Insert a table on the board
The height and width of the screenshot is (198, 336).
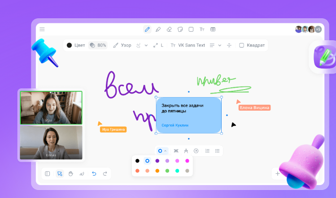tap(213, 29)
